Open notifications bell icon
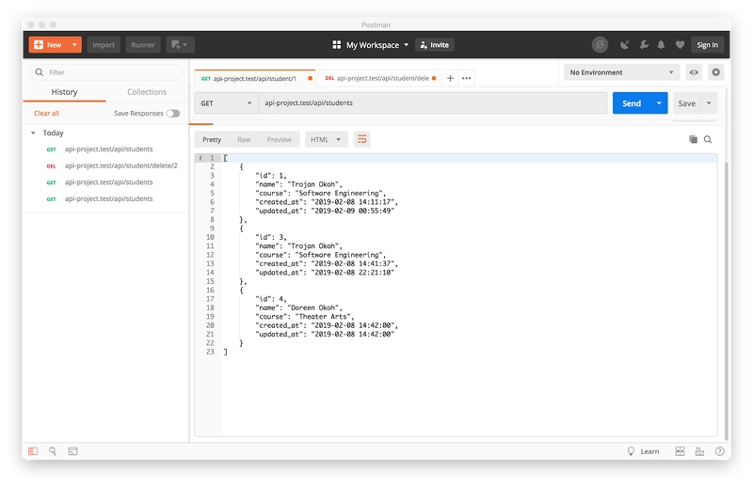Screen dimensions: 753x487 662,44
